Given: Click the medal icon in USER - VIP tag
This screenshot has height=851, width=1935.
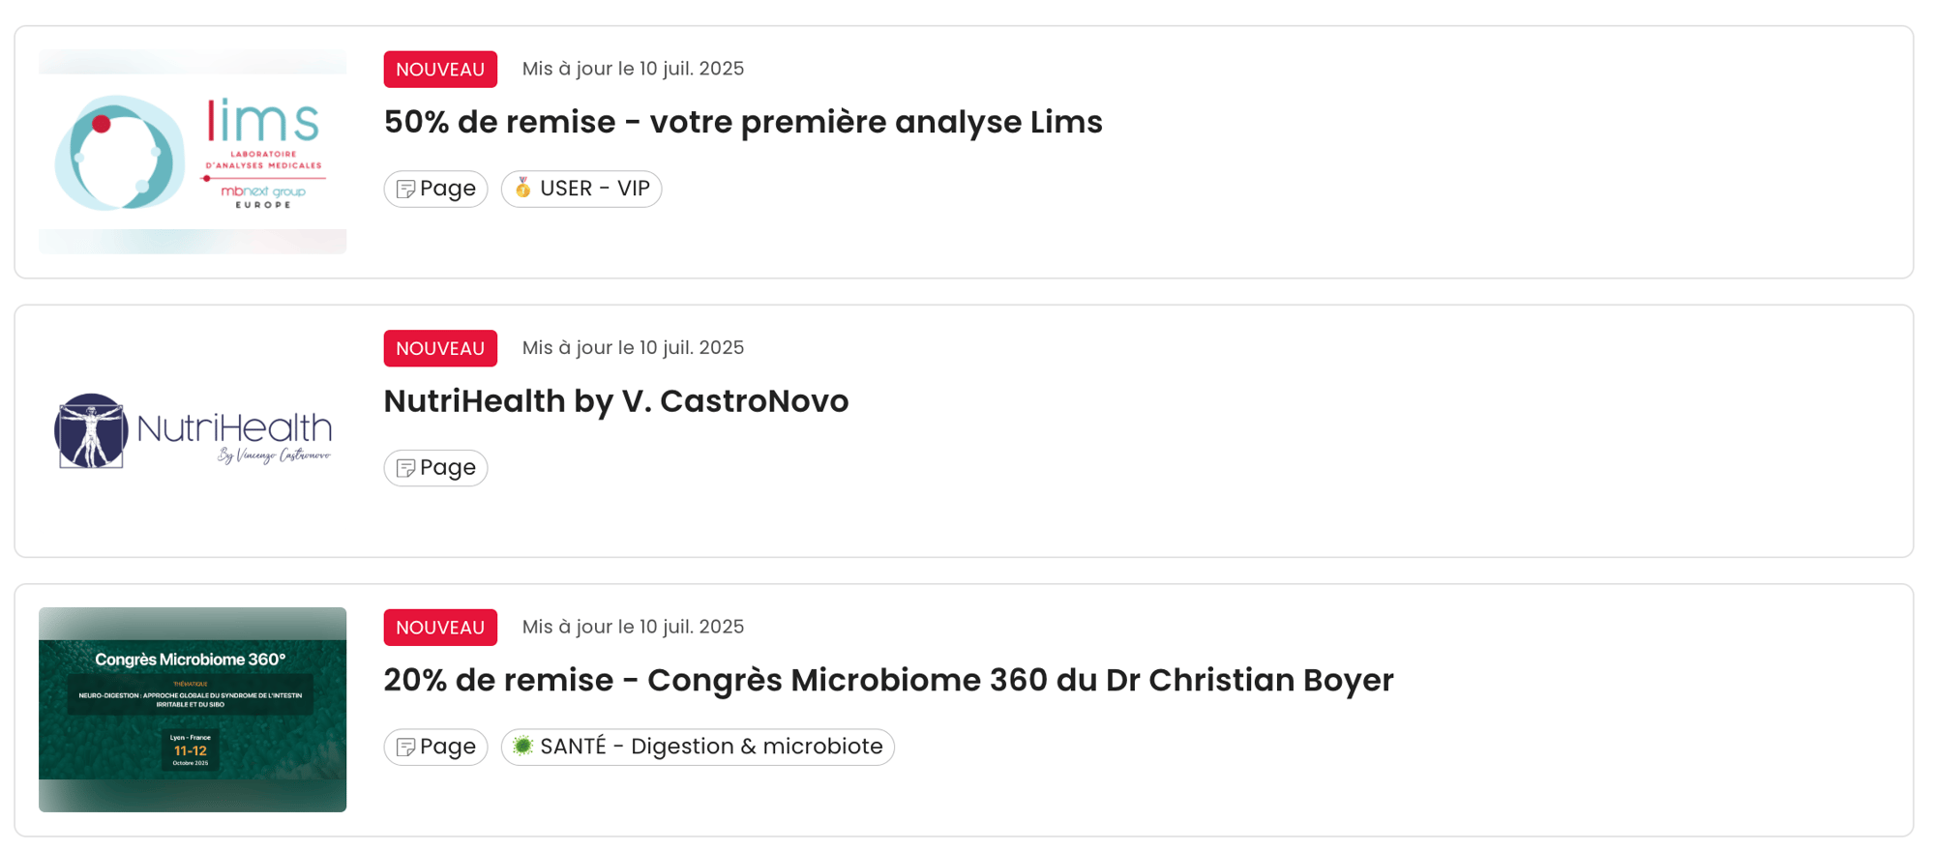Looking at the screenshot, I should pos(523,188).
